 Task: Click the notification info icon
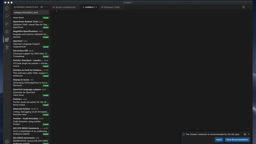(x=184, y=134)
